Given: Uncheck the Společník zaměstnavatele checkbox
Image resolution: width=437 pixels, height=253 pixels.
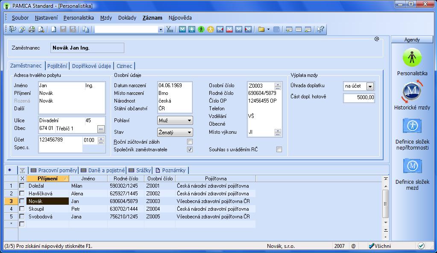Looking at the screenshot, I should pyautogui.click(x=190, y=150).
